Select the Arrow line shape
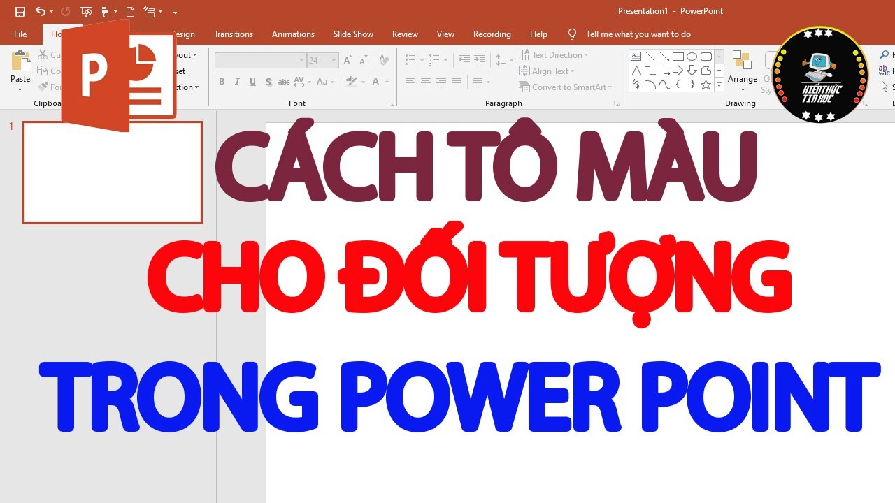 (664, 57)
